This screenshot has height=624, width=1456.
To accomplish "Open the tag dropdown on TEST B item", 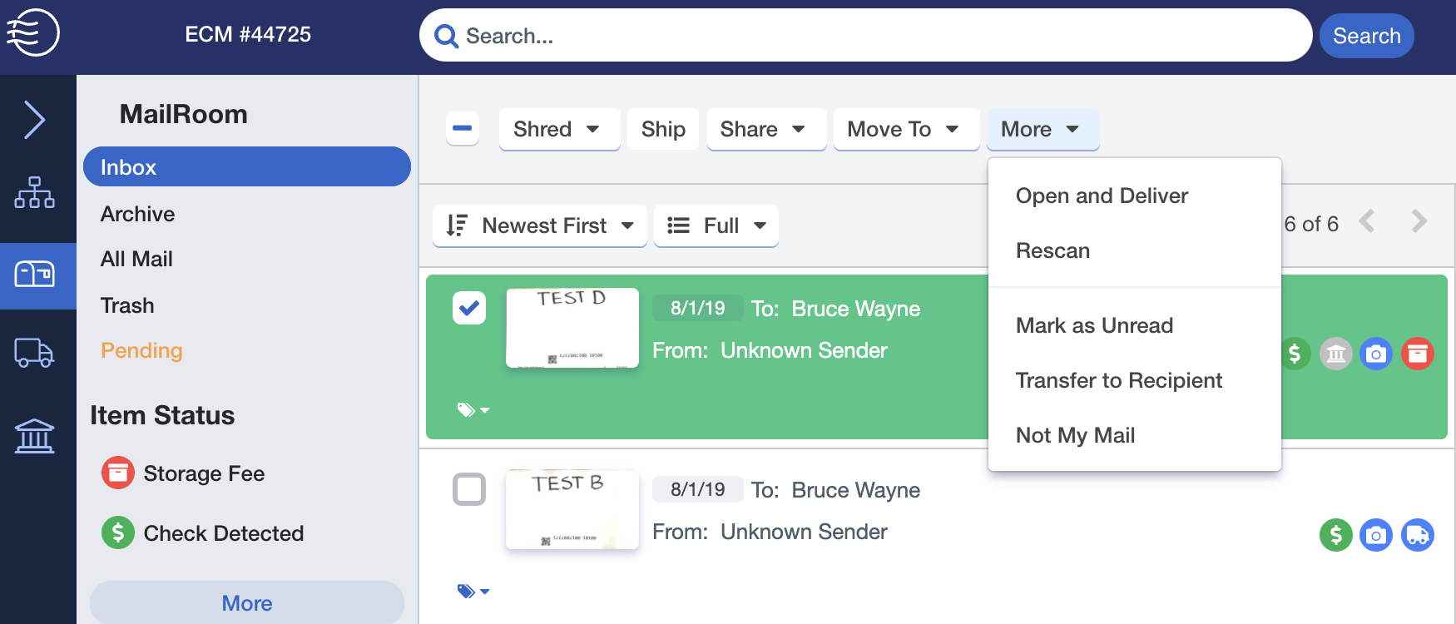I will [x=473, y=591].
